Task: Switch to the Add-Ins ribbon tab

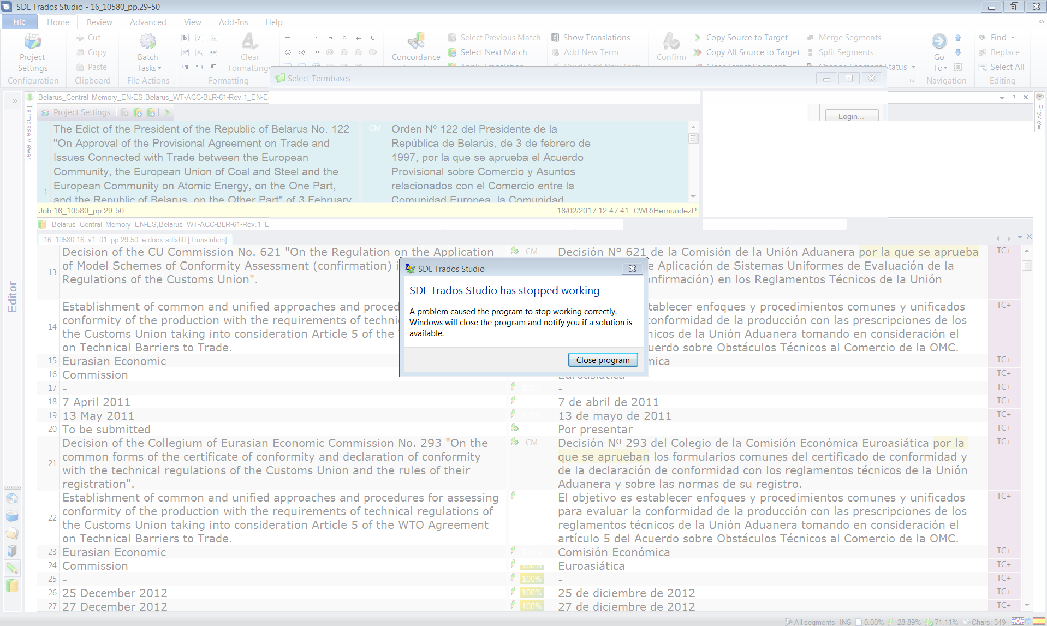Action: coord(233,22)
